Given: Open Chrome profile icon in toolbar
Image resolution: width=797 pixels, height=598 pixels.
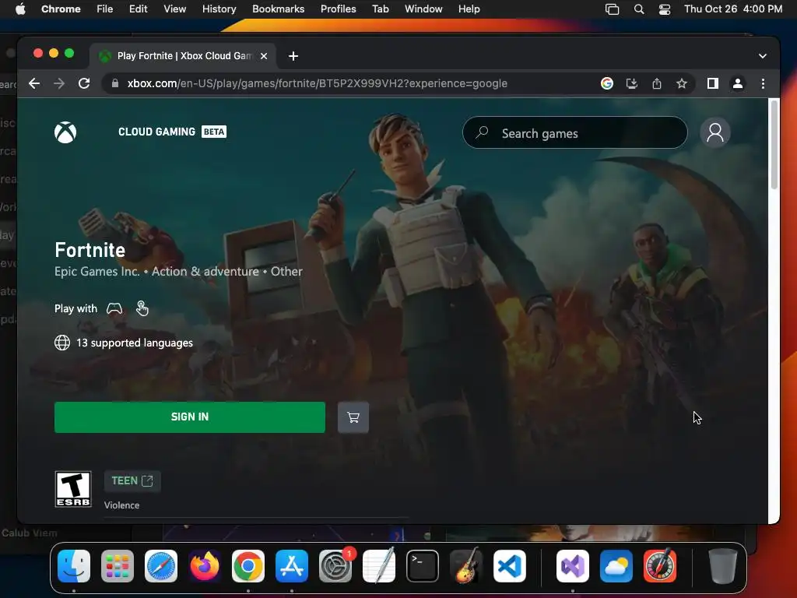Looking at the screenshot, I should click(738, 83).
